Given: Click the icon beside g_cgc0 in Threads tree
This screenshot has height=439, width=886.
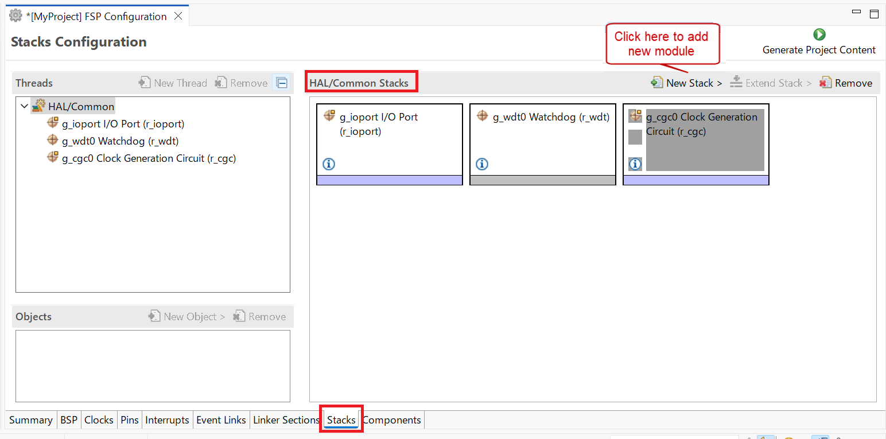Looking at the screenshot, I should click(x=53, y=157).
